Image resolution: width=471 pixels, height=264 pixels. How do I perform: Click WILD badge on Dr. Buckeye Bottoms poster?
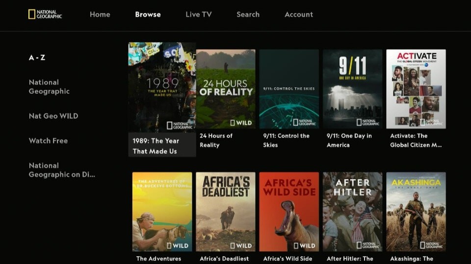[x=178, y=246]
